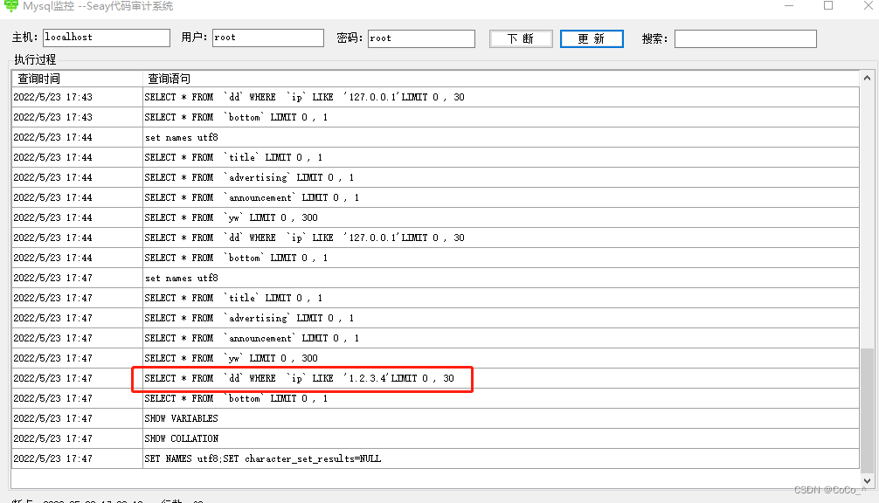Focus the 主机 localhost input field
Viewport: 879px width, 503px height.
pyautogui.click(x=107, y=38)
